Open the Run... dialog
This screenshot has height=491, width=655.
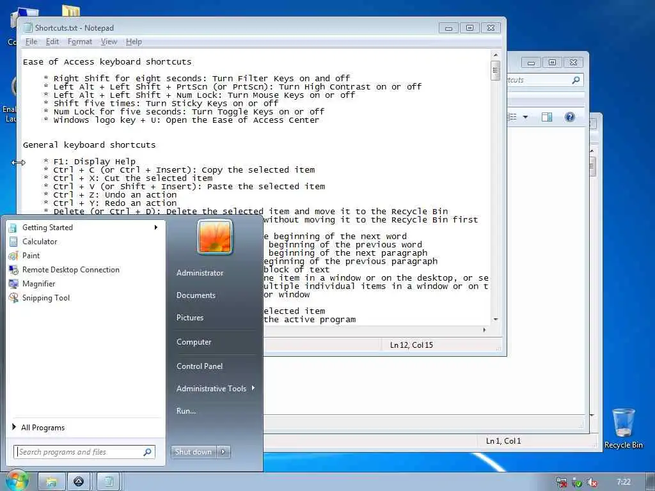186,411
